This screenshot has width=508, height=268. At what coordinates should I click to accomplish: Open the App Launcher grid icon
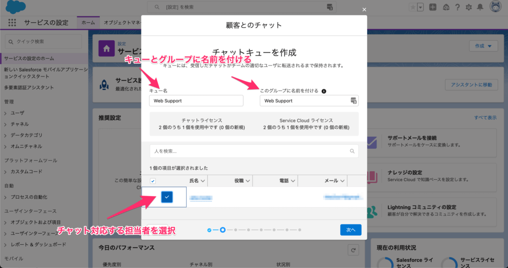[12, 22]
